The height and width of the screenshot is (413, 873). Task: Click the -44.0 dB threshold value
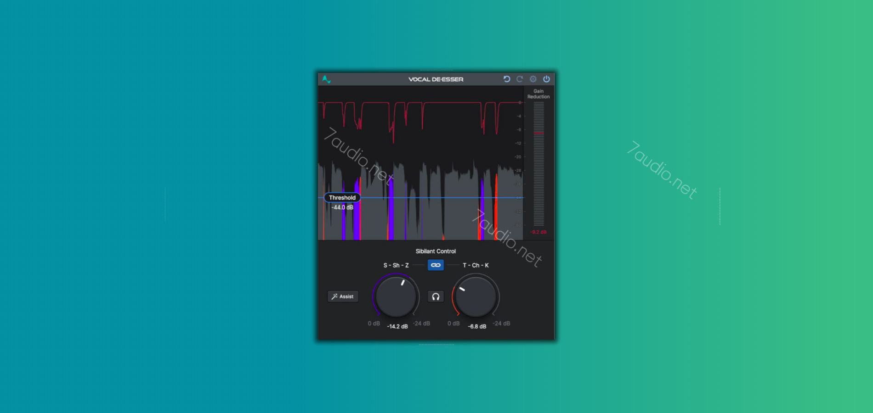click(342, 207)
